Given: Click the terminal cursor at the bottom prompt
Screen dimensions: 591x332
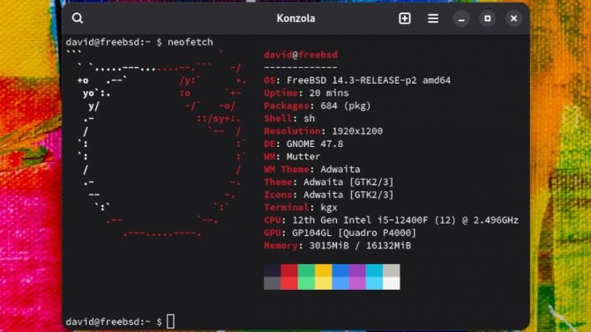Looking at the screenshot, I should pos(171,321).
